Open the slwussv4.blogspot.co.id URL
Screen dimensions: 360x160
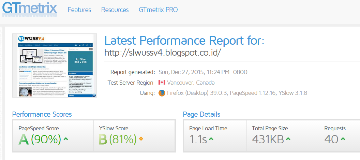[163, 53]
